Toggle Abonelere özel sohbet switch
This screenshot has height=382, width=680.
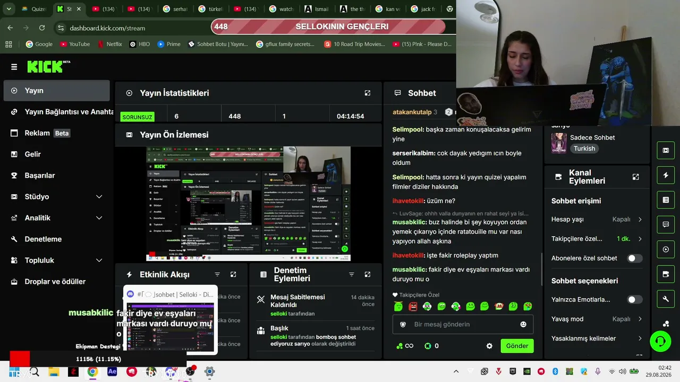coord(635,258)
